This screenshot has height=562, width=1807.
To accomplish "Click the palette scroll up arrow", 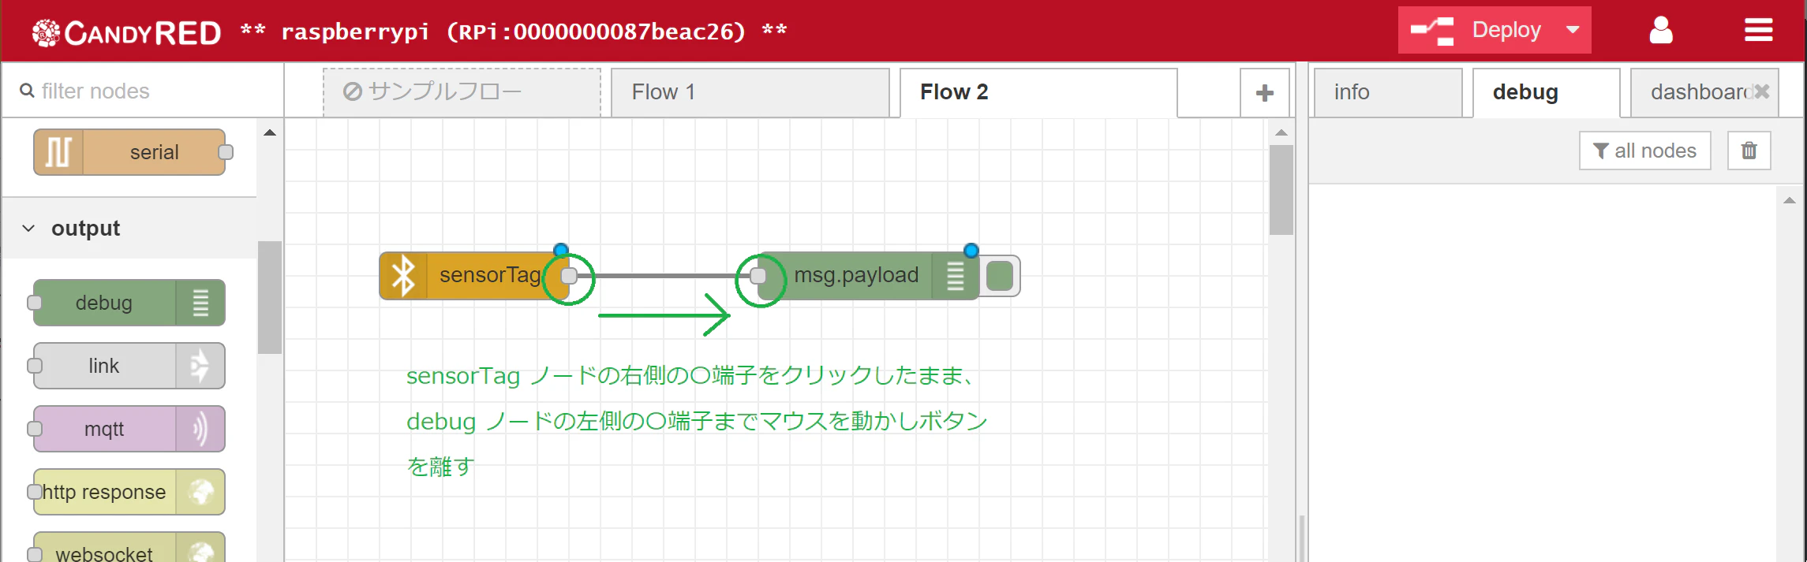I will [x=270, y=132].
